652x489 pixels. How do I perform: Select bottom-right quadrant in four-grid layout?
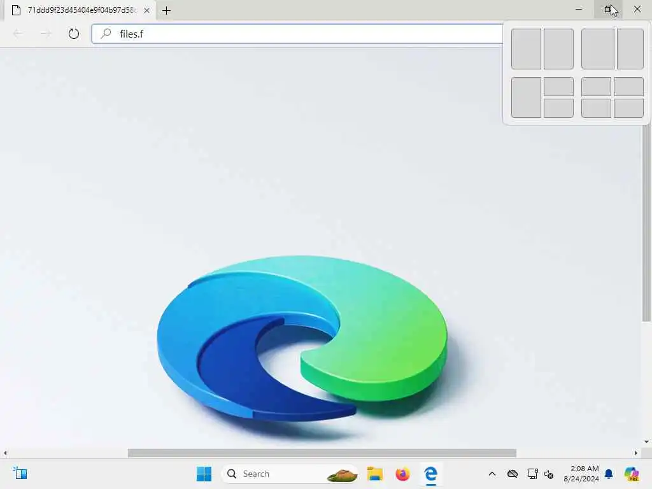tap(628, 108)
